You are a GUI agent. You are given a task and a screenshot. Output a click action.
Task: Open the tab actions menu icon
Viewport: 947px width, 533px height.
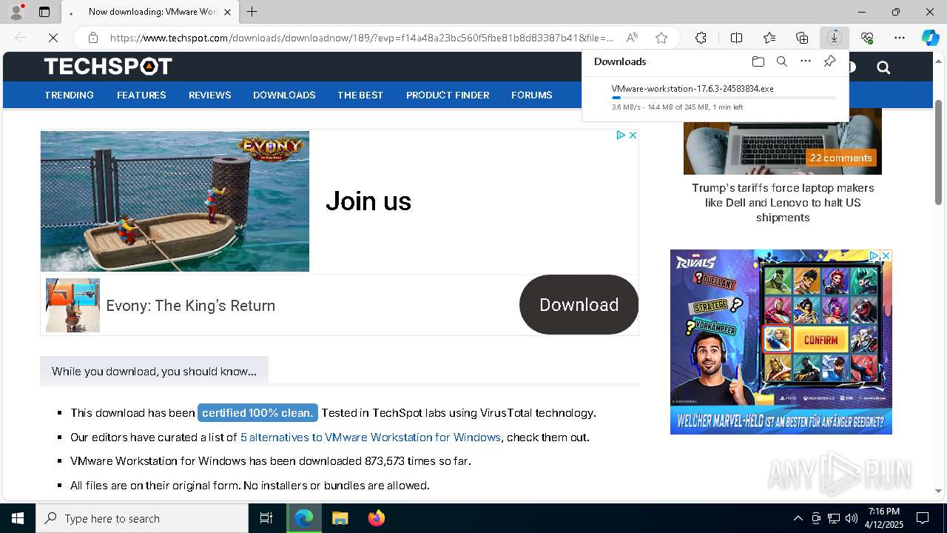point(44,12)
